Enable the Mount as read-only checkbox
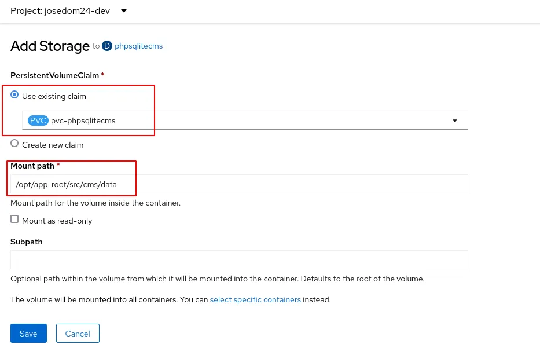 click(14, 220)
